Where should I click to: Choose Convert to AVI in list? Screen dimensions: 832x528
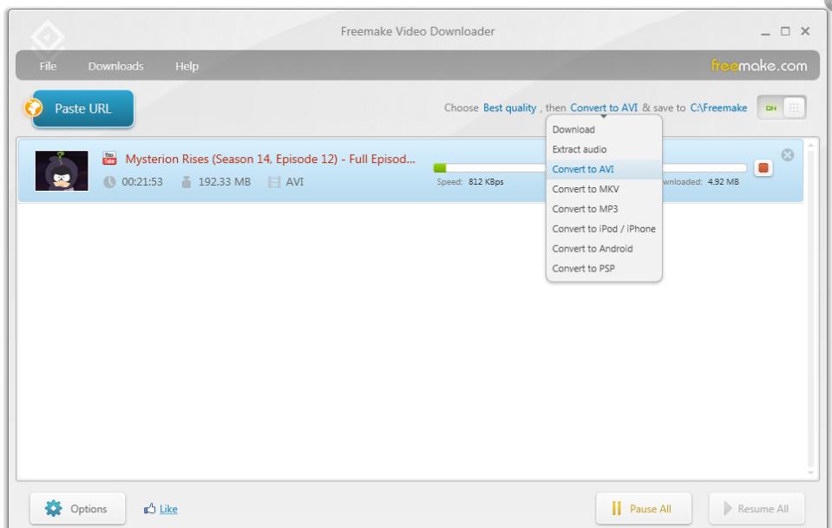click(604, 169)
